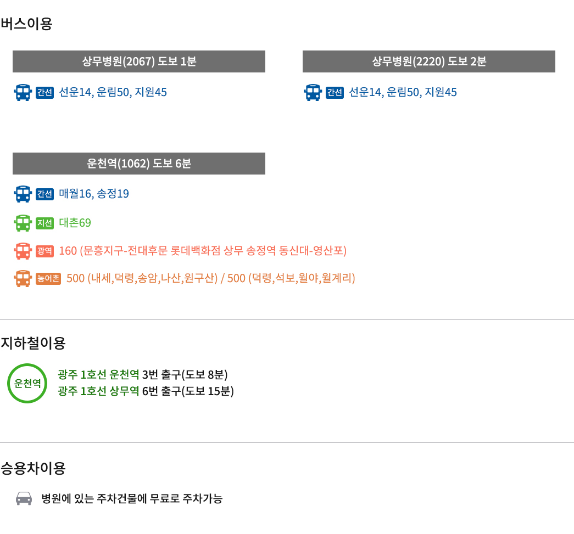Click the blue bus icon under 상무병원(2067)
574x534 pixels.
23,93
